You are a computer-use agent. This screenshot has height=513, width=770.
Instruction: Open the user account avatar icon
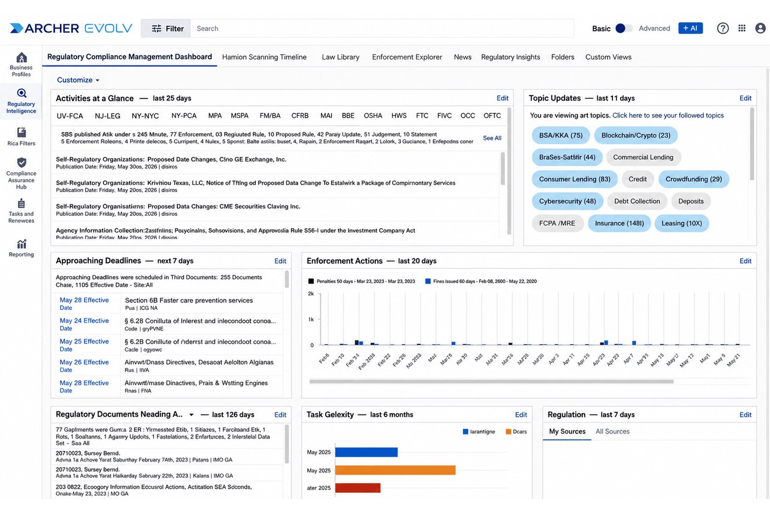(760, 28)
